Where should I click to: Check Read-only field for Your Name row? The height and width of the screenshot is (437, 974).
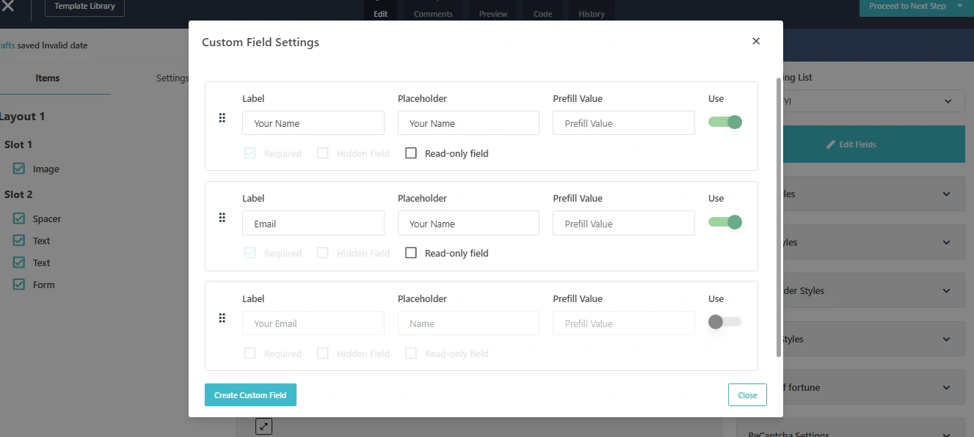click(411, 153)
